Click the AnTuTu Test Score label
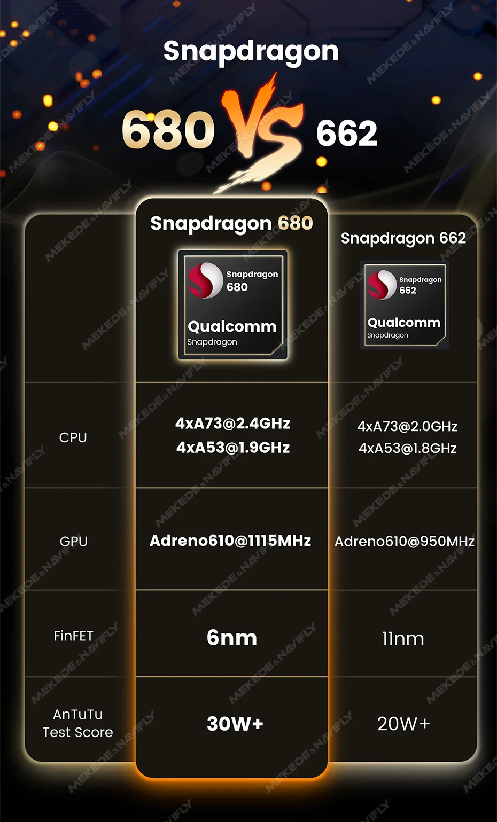The image size is (497, 822). coord(77,723)
